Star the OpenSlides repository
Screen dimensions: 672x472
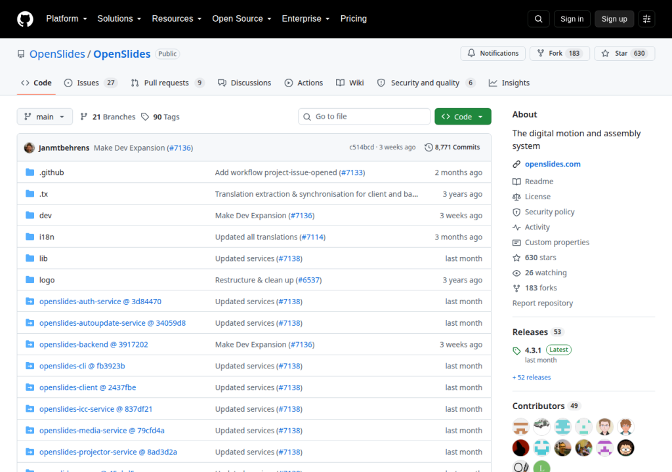[x=625, y=53]
